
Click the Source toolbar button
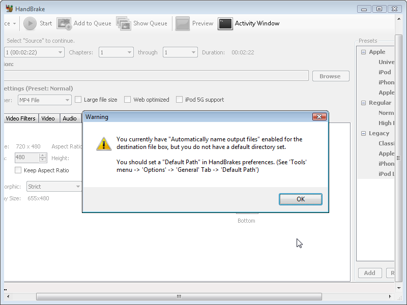click(7, 23)
